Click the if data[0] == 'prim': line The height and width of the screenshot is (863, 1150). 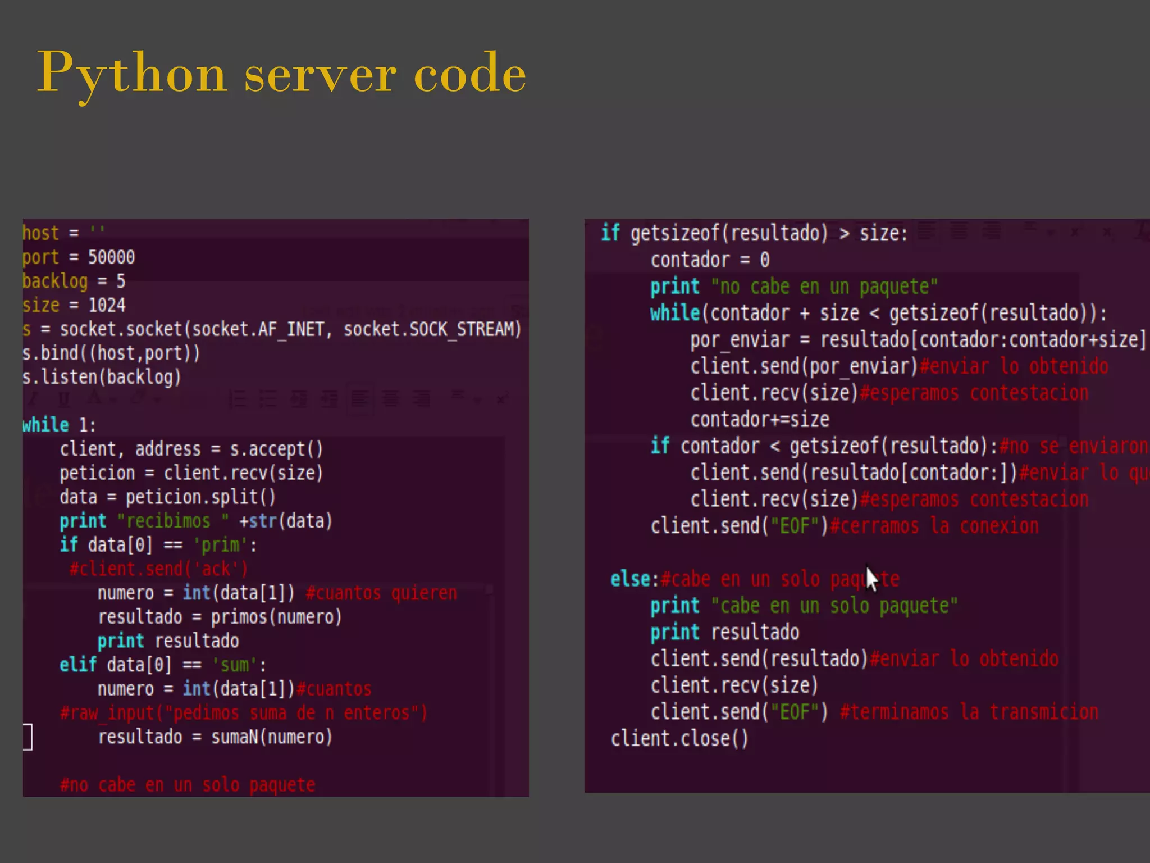point(158,544)
